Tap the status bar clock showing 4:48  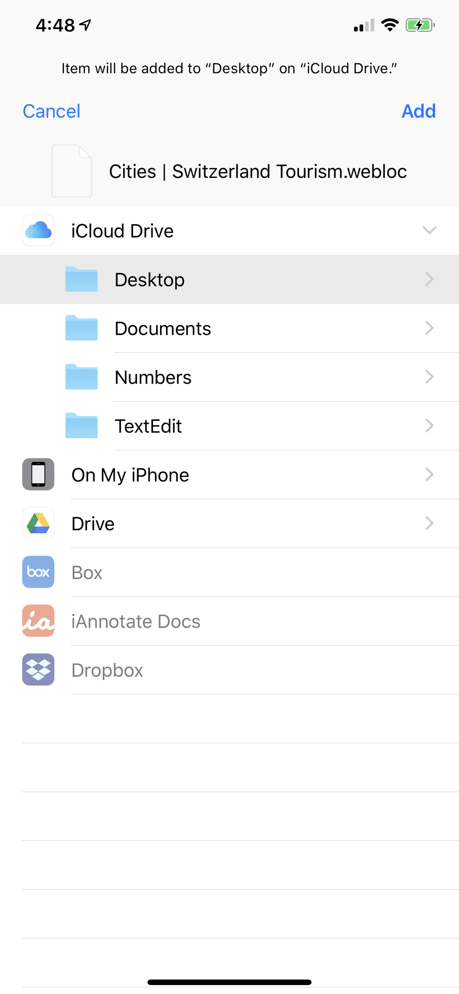[x=55, y=25]
